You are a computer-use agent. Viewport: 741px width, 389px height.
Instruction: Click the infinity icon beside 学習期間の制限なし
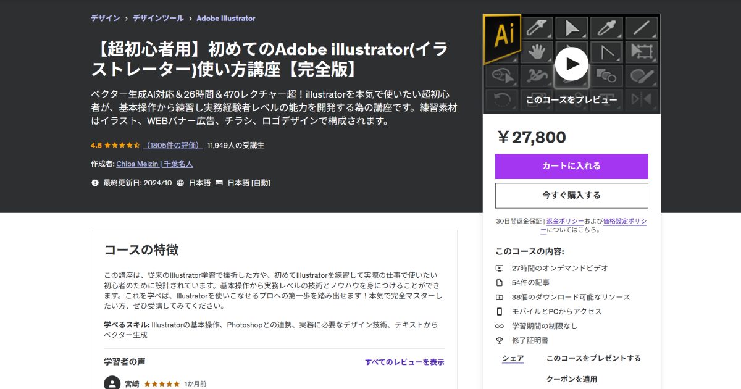coord(500,326)
